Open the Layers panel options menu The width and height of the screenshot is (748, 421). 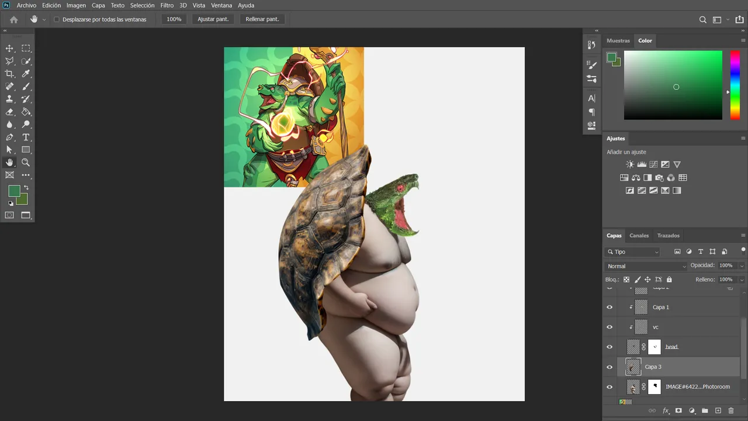743,236
